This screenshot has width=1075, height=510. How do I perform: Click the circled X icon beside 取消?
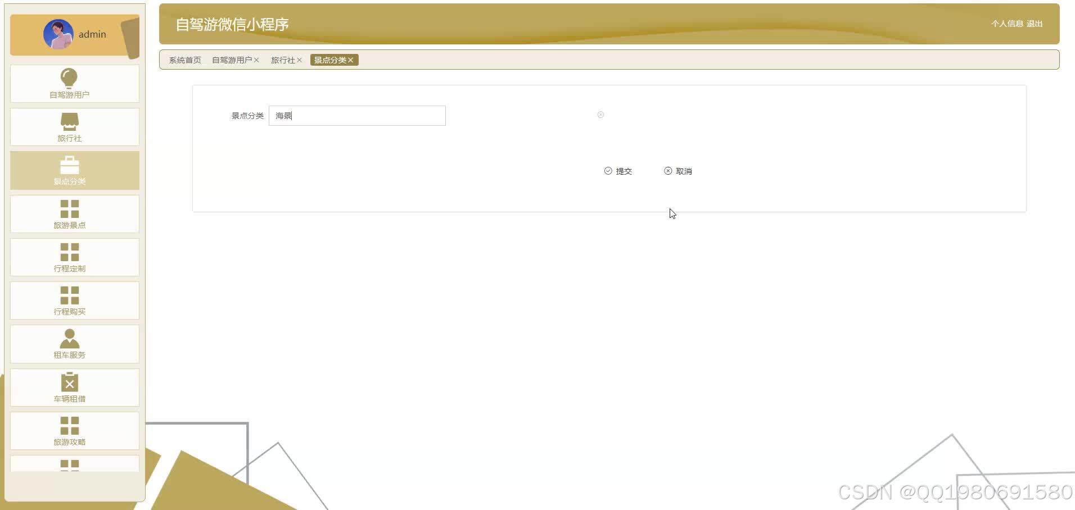(667, 170)
